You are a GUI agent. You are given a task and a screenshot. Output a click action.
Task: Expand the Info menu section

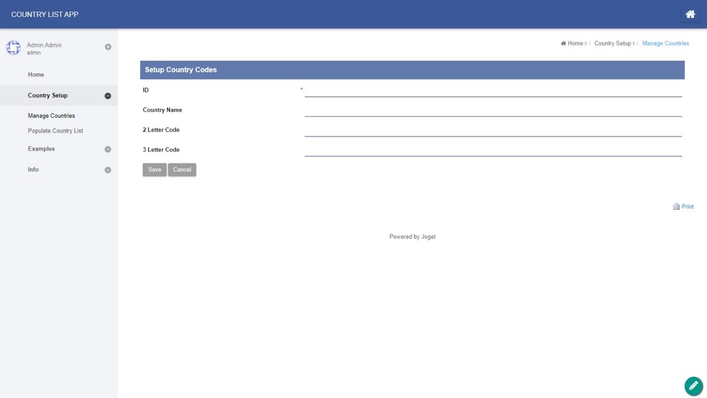click(x=108, y=170)
